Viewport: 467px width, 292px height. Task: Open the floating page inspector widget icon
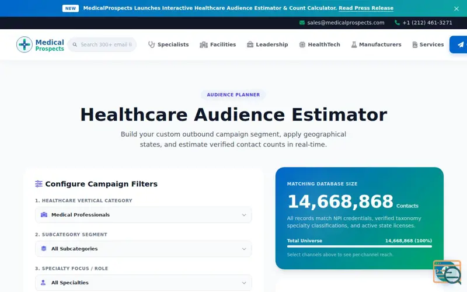(447, 272)
